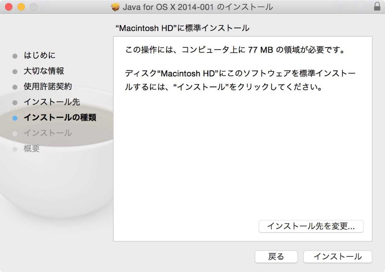Click the blue bullet beside インストールの種類
Image resolution: width=385 pixels, height=272 pixels.
(x=15, y=118)
